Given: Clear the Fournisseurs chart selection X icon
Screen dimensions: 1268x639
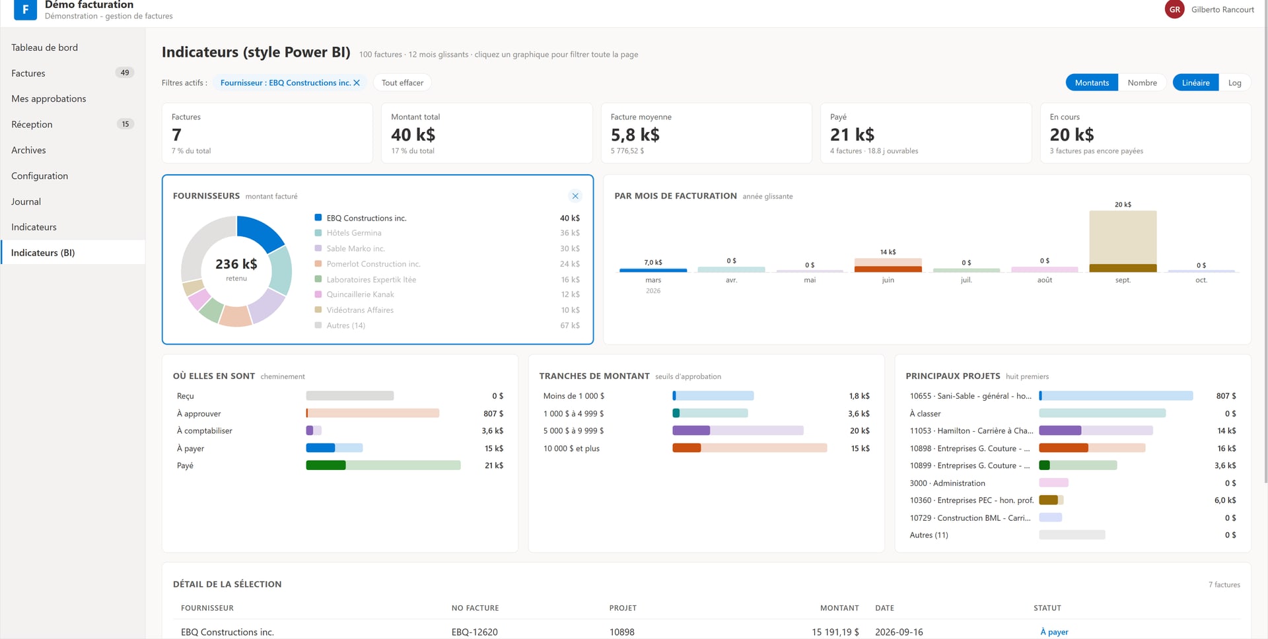Looking at the screenshot, I should 575,196.
